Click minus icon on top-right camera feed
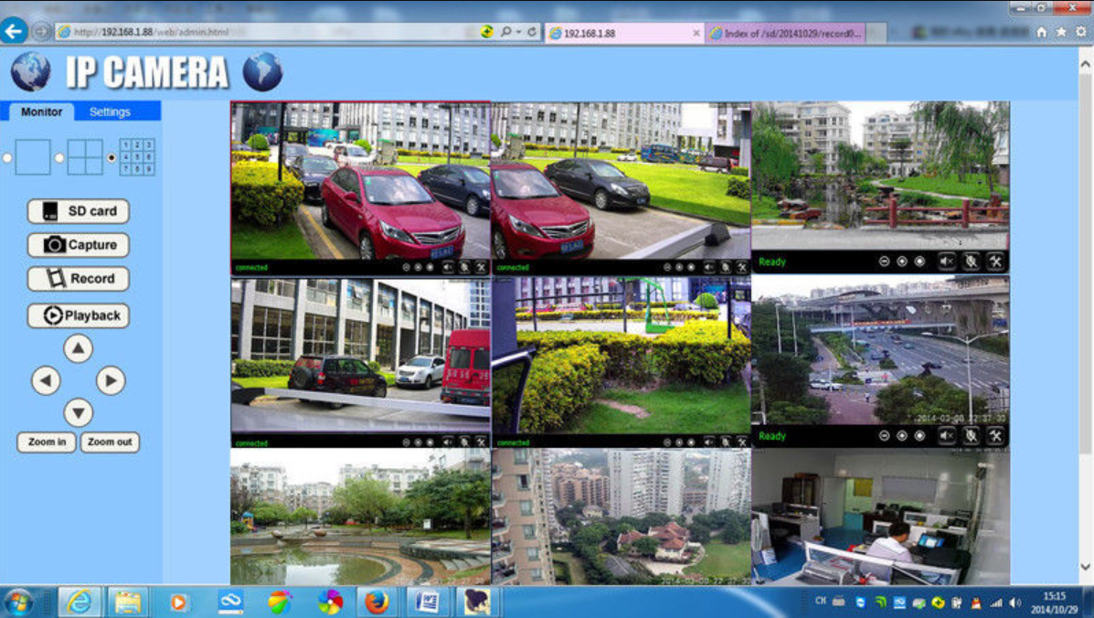 point(884,261)
